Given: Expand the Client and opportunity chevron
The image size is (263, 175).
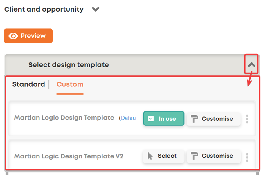Looking at the screenshot, I should pyautogui.click(x=96, y=9).
